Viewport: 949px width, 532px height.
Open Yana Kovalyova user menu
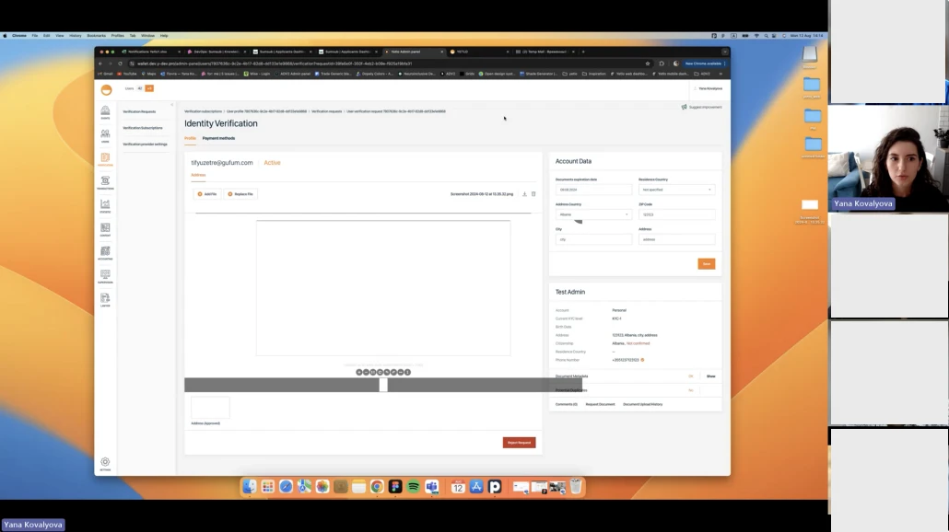click(x=709, y=89)
